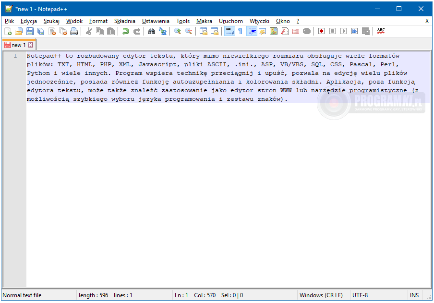This screenshot has width=434, height=303.
Task: Click the Redo arrow icon
Action: [137, 31]
